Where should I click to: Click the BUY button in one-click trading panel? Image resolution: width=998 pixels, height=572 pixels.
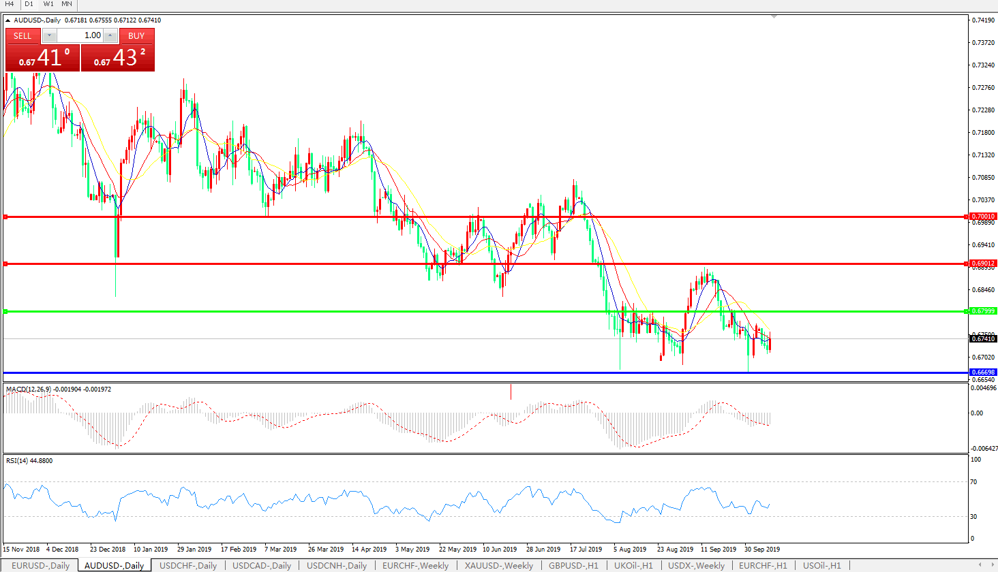point(136,35)
